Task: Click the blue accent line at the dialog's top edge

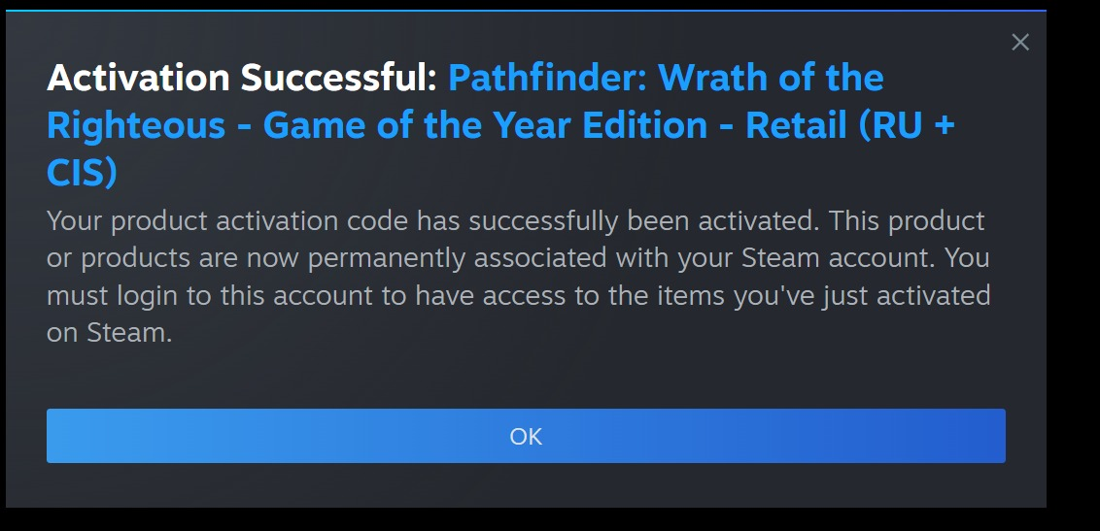Action: 526,11
